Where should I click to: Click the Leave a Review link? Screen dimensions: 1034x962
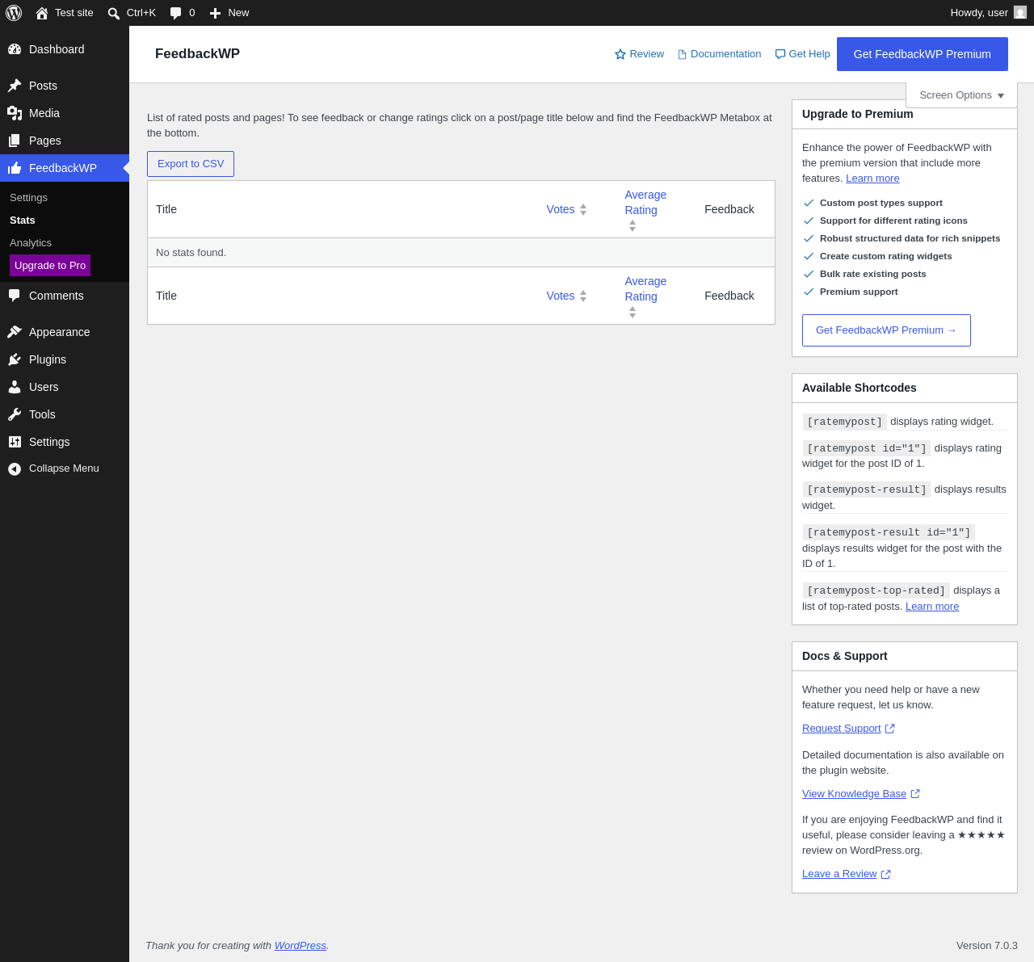(x=839, y=874)
